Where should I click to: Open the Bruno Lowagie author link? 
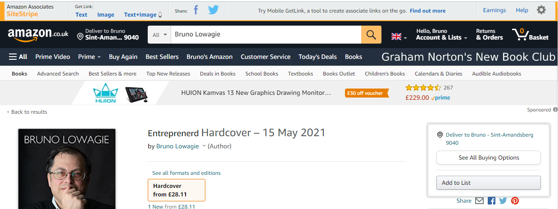click(177, 146)
